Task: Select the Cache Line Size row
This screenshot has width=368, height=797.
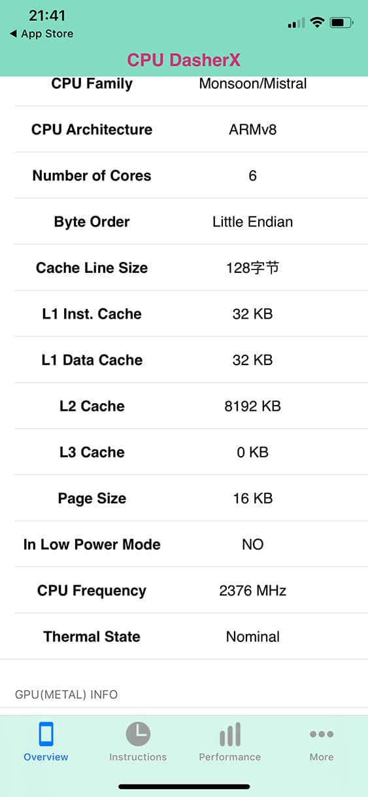Action: point(184,268)
